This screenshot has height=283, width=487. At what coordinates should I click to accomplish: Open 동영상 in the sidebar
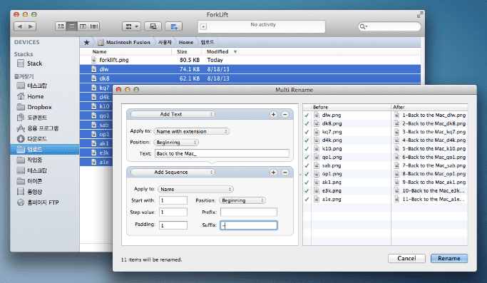pyautogui.click(x=29, y=192)
